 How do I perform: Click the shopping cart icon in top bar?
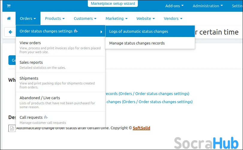[x=8, y=6]
